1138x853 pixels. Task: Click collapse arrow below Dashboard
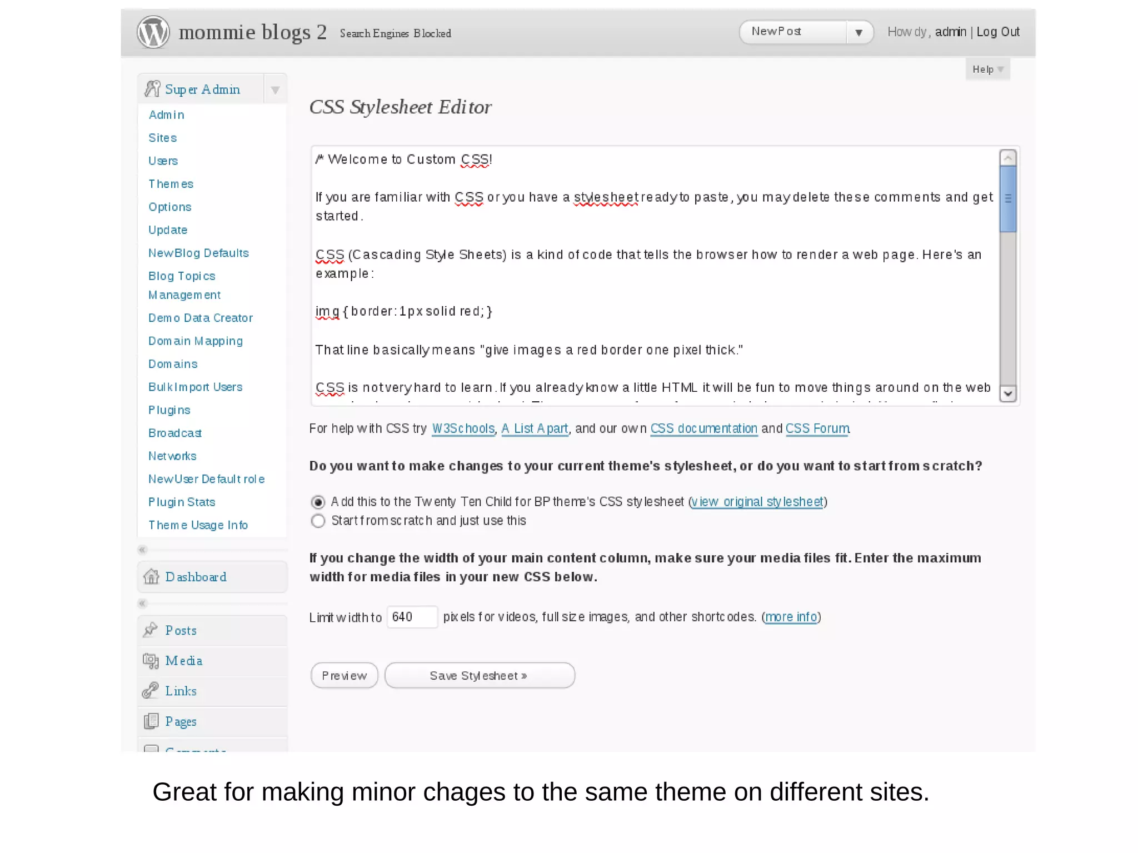142,603
